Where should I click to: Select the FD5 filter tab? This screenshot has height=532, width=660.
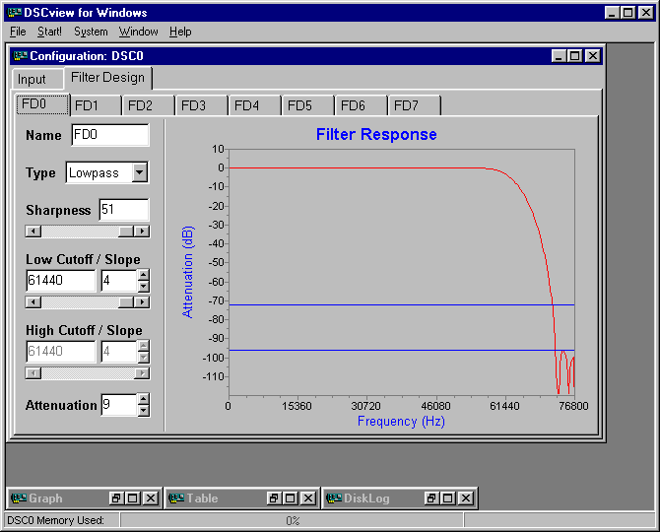point(308,105)
